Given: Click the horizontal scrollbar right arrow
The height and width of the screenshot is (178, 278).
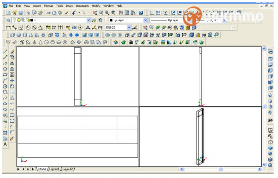Looking at the screenshot, I should 260,169.
